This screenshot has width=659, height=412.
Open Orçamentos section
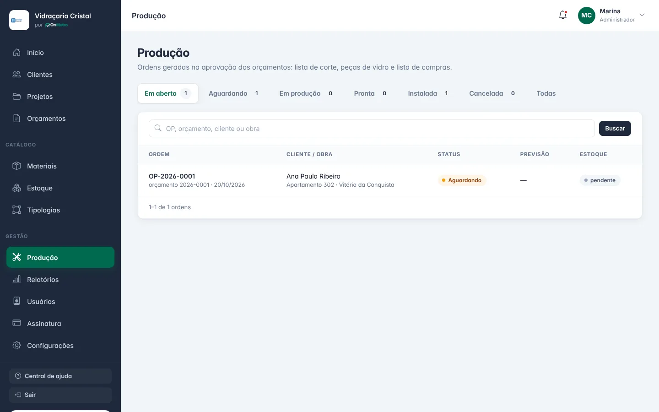(x=60, y=119)
